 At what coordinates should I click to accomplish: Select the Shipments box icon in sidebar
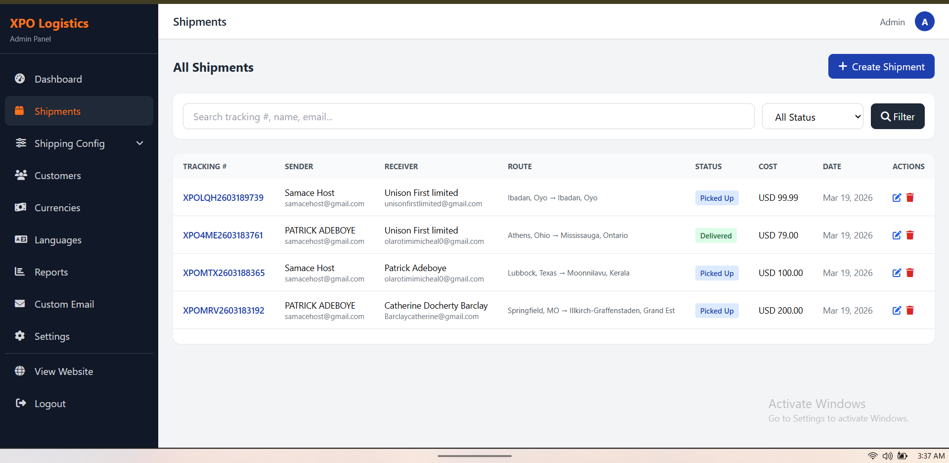coord(20,111)
